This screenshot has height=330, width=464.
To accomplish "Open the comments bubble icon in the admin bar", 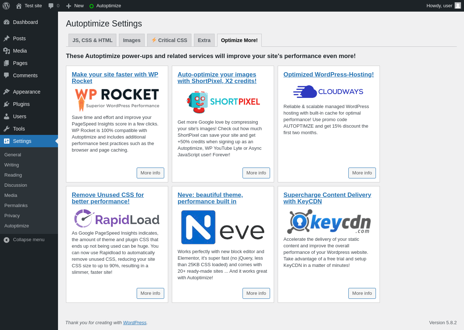I will click(x=51, y=6).
